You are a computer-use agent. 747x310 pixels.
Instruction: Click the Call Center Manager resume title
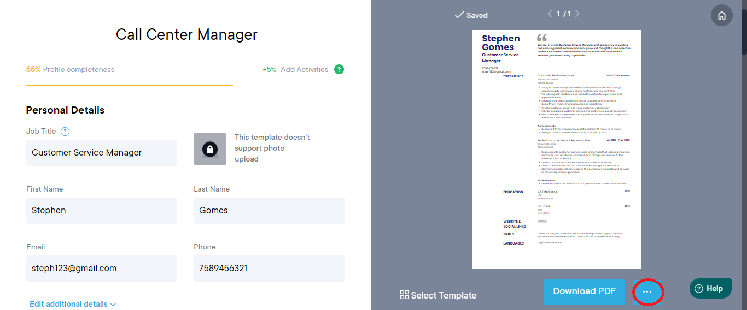click(x=186, y=34)
